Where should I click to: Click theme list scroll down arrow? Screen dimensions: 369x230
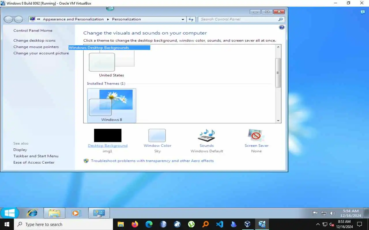click(x=278, y=121)
